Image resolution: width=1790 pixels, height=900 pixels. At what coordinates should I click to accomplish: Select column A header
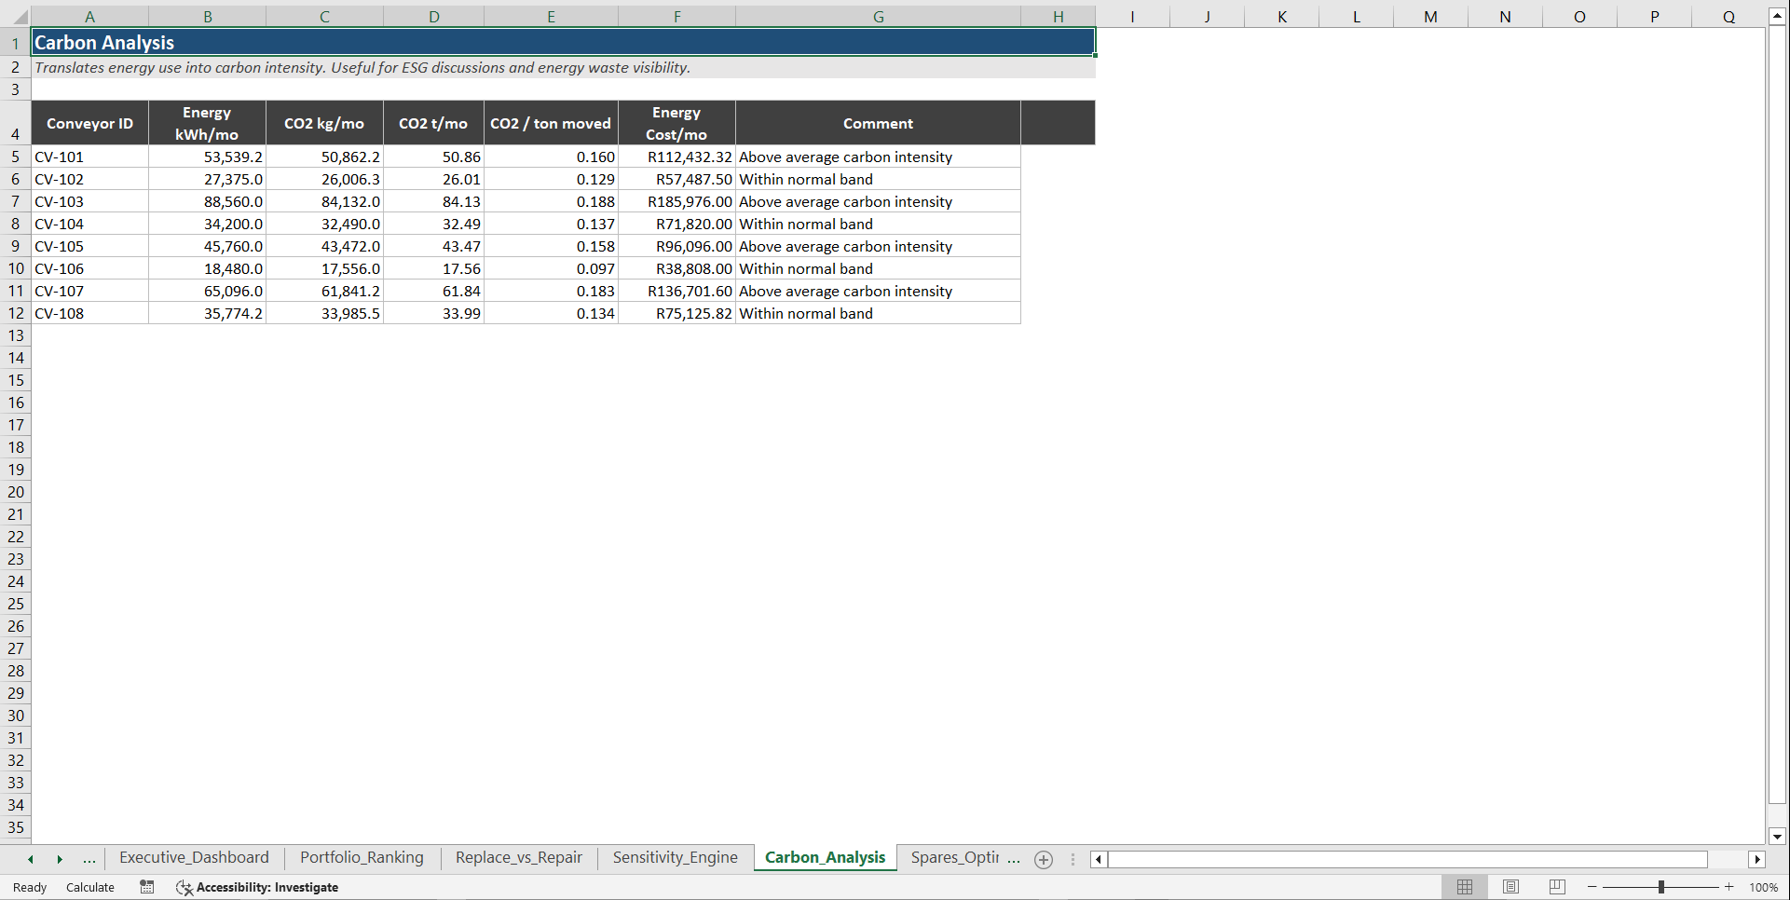click(89, 17)
